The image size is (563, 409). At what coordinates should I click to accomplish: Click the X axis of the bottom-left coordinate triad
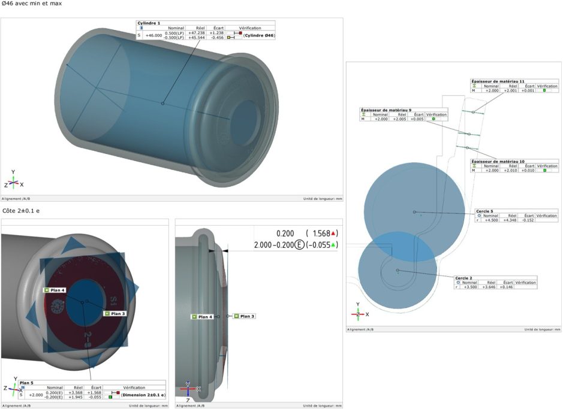(x=20, y=390)
